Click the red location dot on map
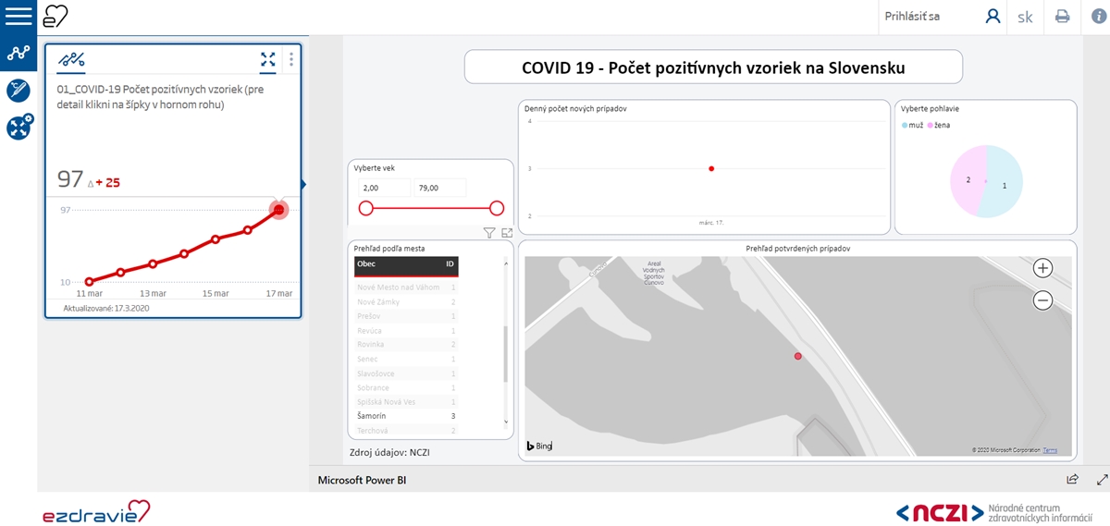 pos(798,356)
